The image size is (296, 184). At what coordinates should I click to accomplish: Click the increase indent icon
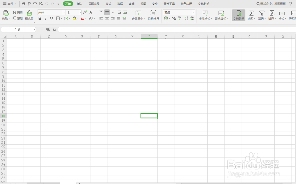coord(125,12)
